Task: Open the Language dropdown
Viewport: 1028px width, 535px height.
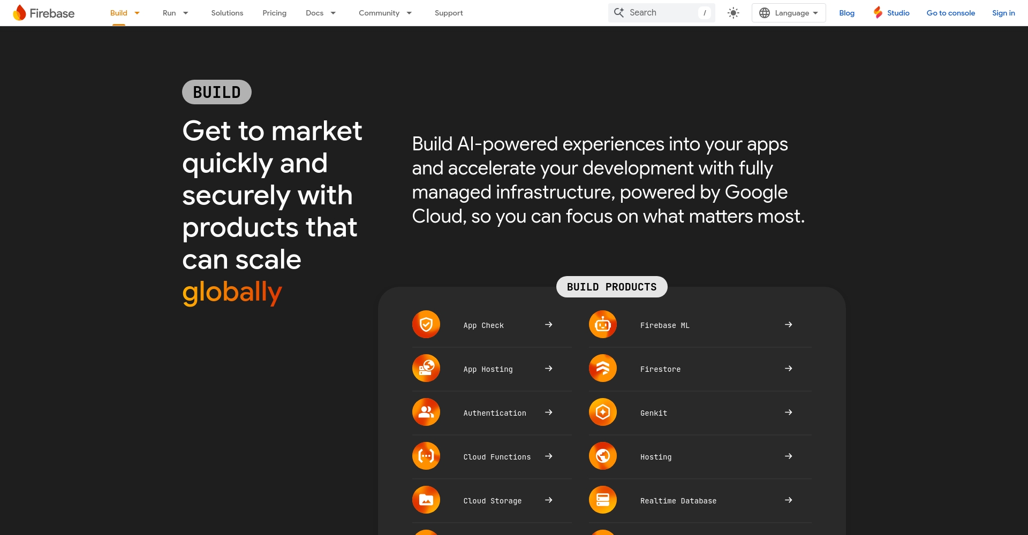Action: coord(789,13)
